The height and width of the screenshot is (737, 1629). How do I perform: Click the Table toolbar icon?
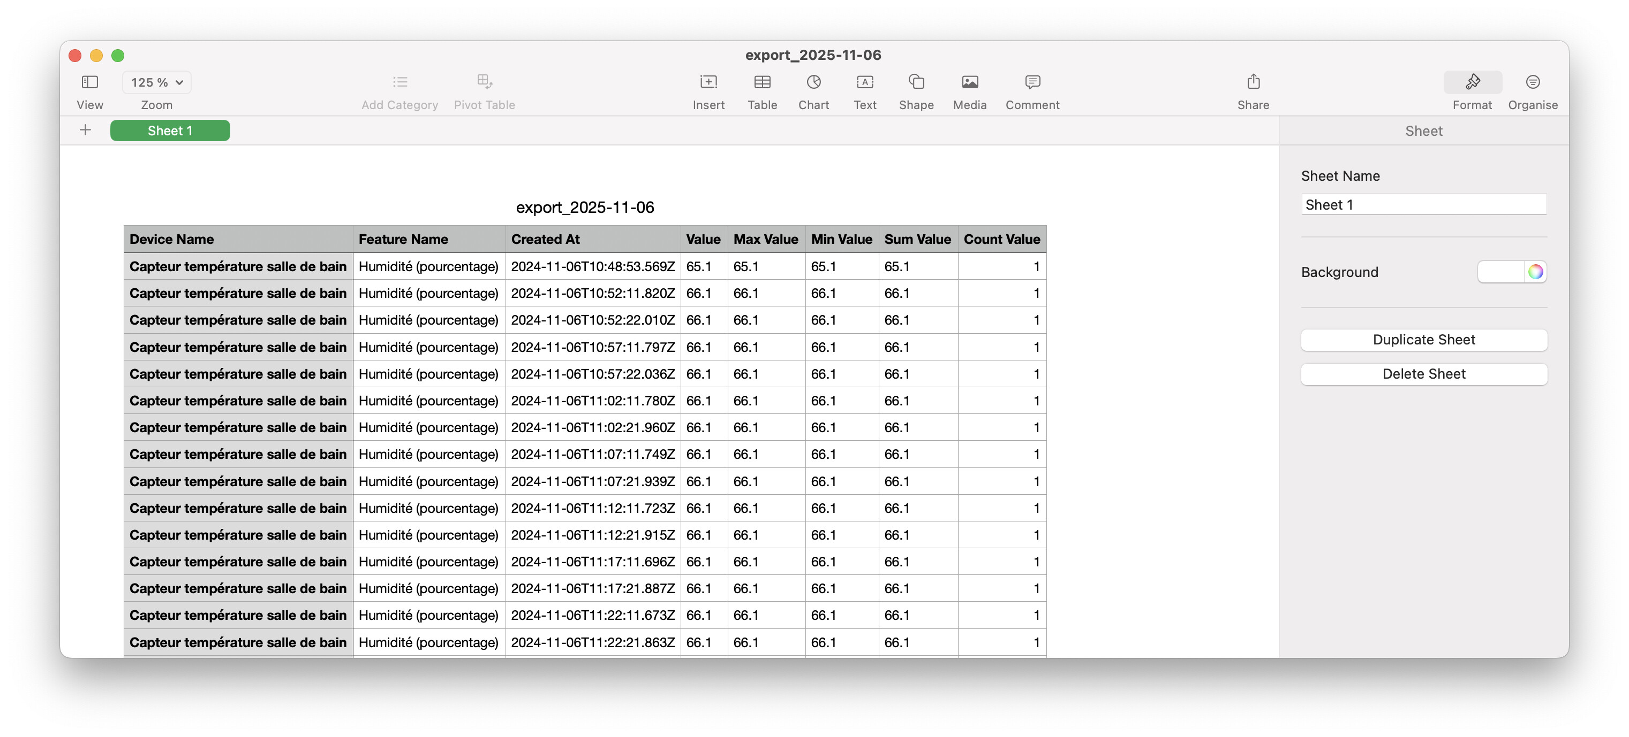[x=762, y=82]
